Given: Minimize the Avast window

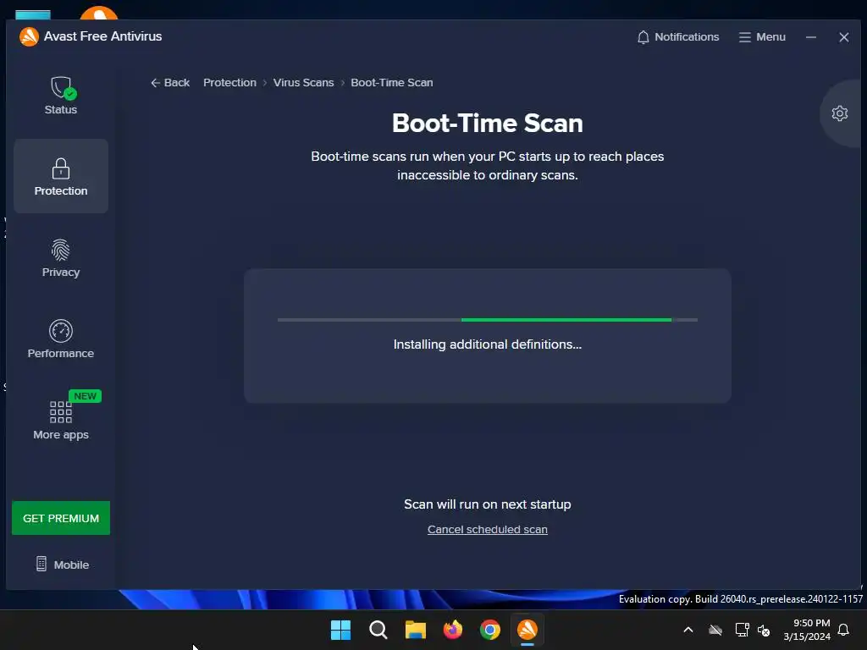Looking at the screenshot, I should pos(810,37).
